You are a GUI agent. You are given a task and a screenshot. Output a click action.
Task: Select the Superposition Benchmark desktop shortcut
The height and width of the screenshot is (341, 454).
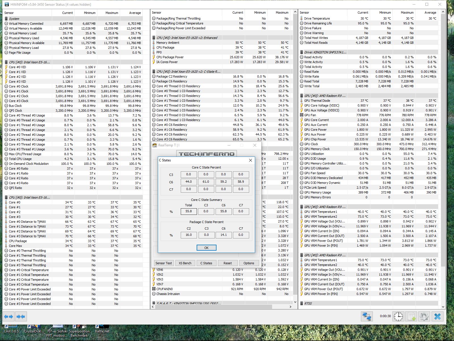[79, 331]
